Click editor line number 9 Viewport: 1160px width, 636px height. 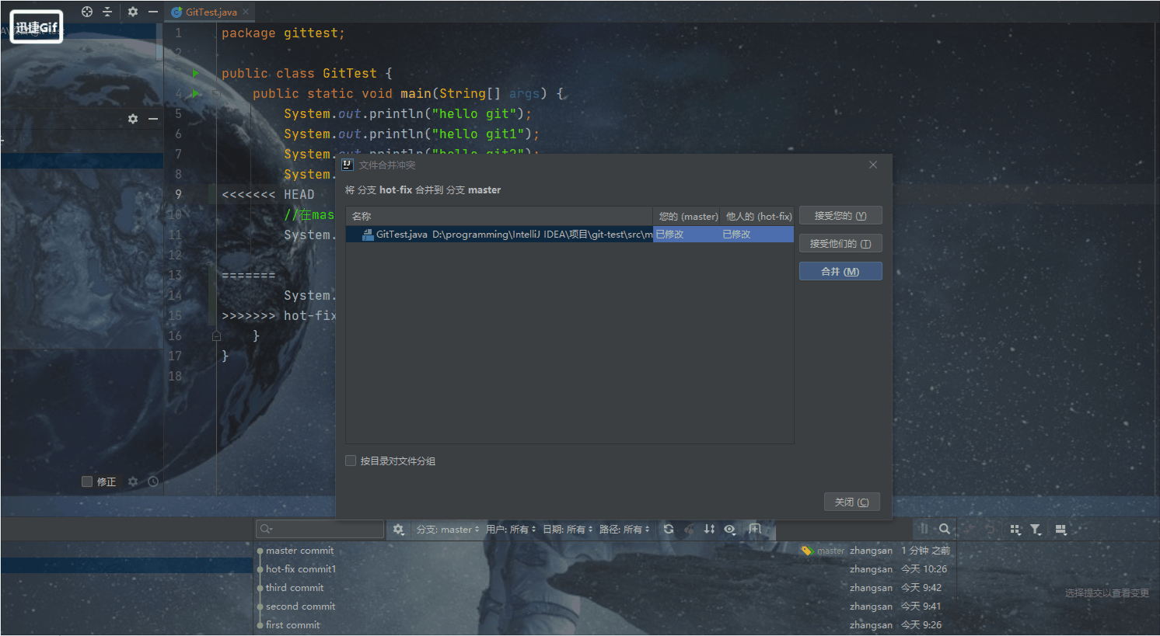[x=178, y=194]
